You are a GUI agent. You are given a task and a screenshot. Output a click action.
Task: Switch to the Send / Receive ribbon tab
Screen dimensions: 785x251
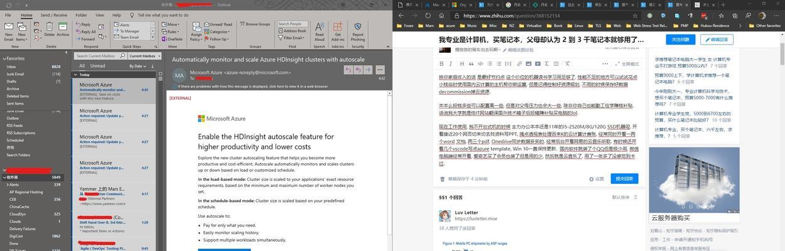coord(53,15)
